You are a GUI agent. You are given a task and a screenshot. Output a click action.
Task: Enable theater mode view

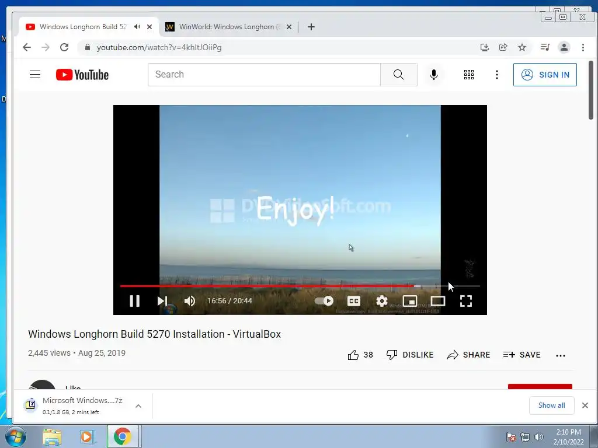click(x=438, y=301)
